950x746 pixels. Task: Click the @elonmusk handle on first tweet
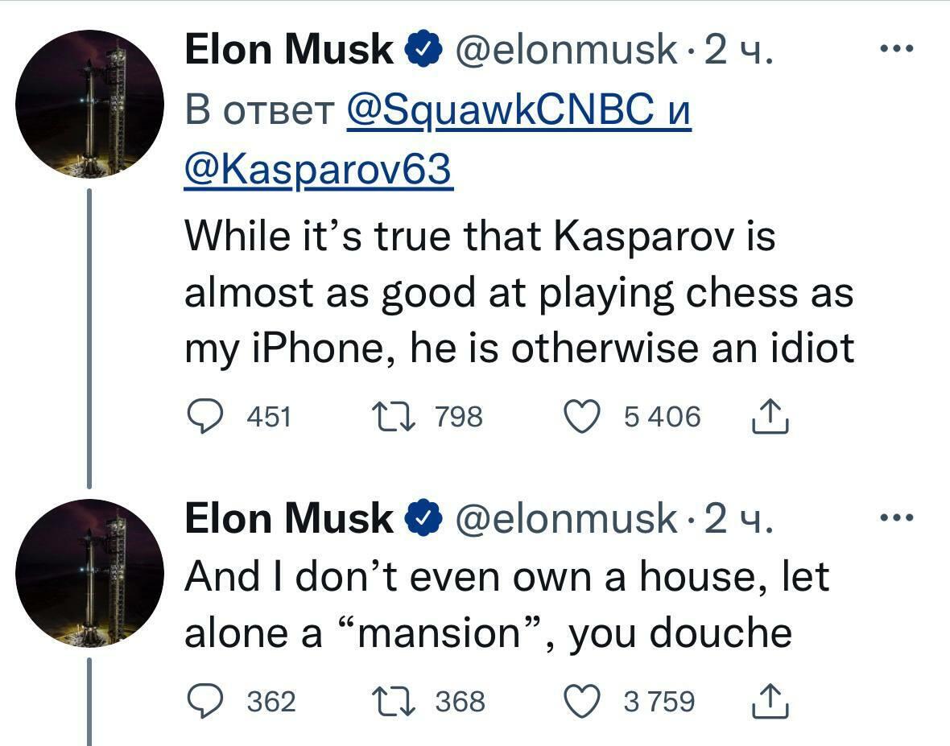[567, 50]
